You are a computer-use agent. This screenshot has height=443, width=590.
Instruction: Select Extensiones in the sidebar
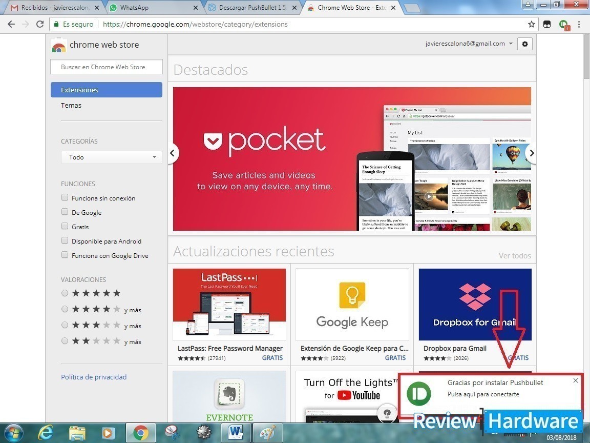(x=107, y=90)
